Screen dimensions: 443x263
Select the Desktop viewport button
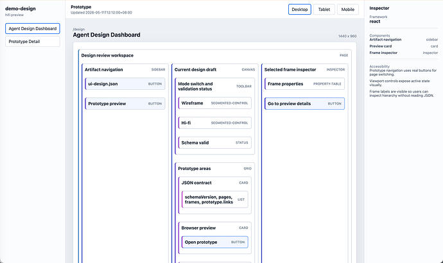click(x=299, y=10)
